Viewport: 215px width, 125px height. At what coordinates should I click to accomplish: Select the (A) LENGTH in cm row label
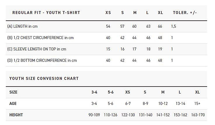point(22,27)
